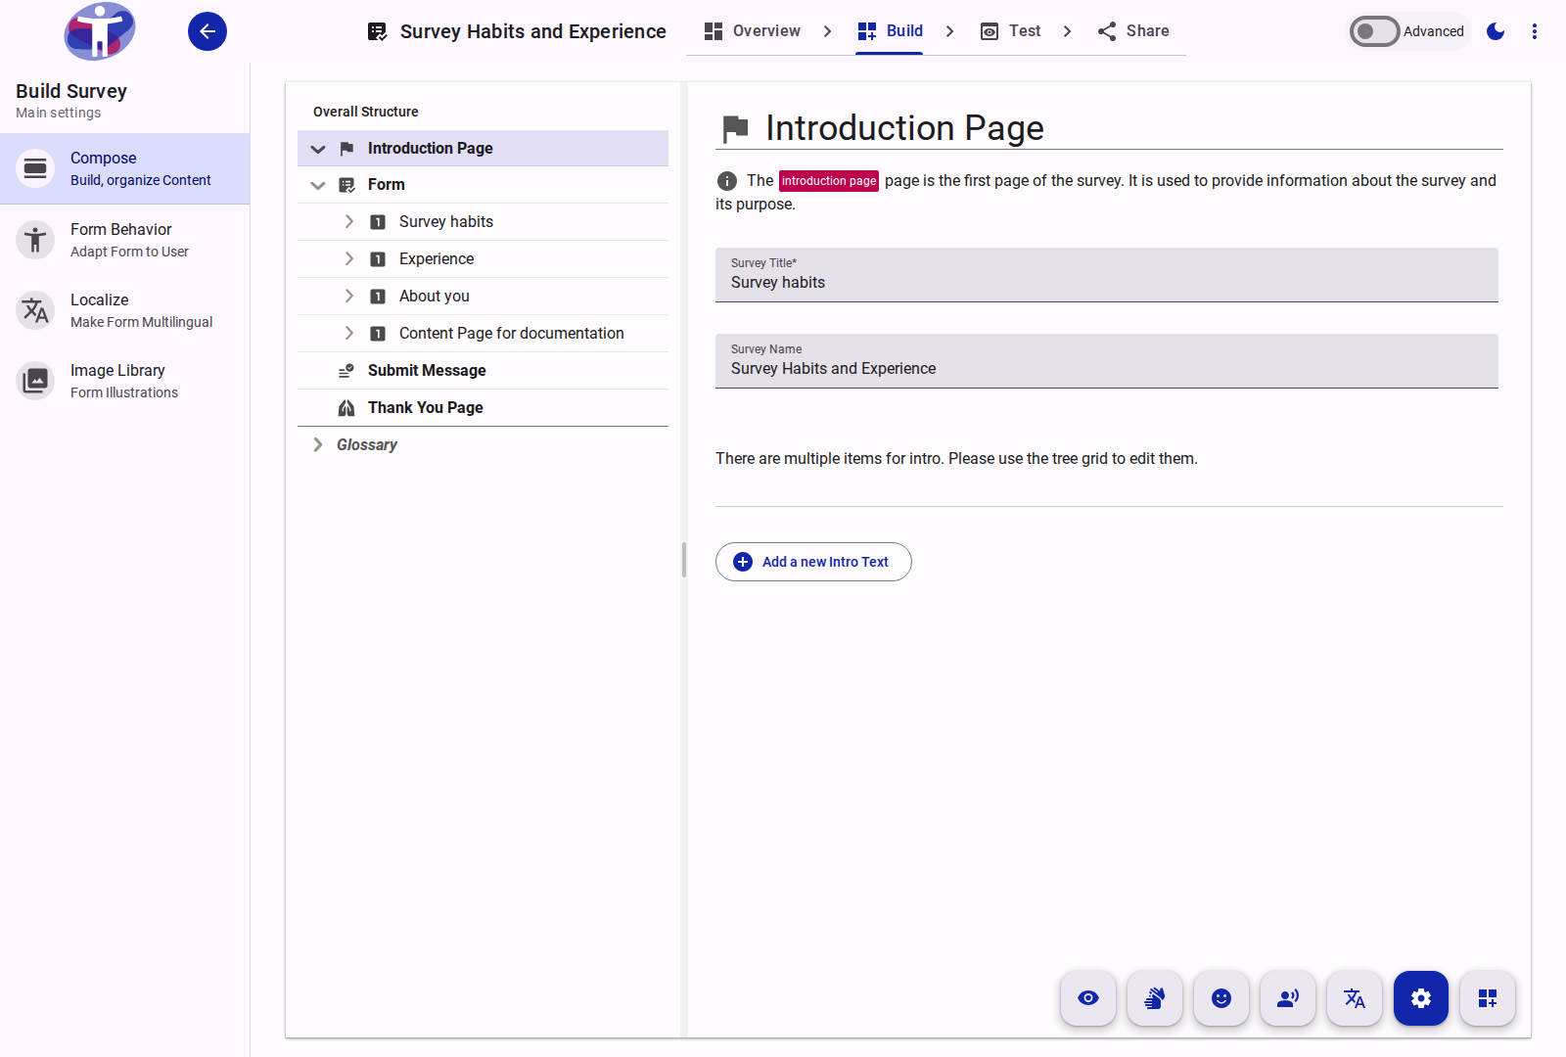
Task: Open the Share step tab
Action: click(x=1132, y=31)
